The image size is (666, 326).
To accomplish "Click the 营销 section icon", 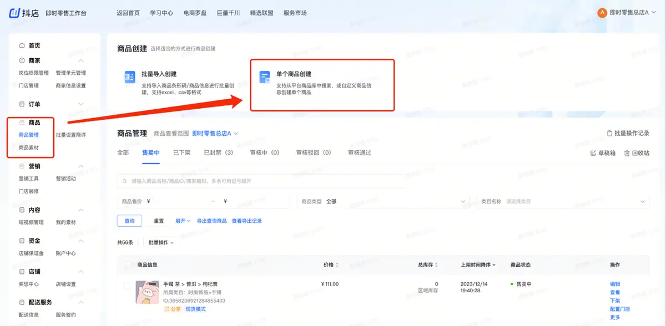I will pos(22,166).
